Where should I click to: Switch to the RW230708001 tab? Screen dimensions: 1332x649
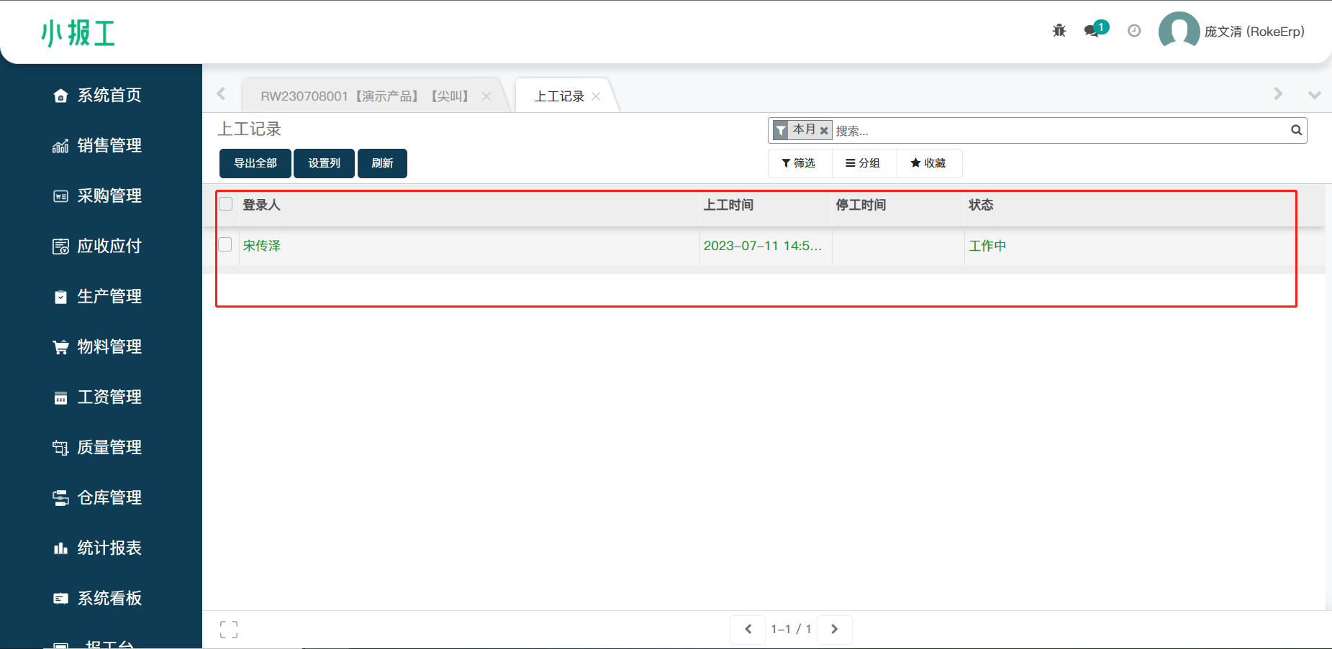coord(365,96)
